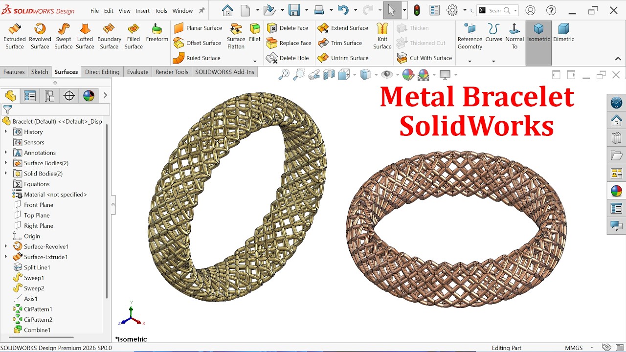The image size is (626, 352).
Task: Activate the Trim Surface tool
Action: point(340,43)
